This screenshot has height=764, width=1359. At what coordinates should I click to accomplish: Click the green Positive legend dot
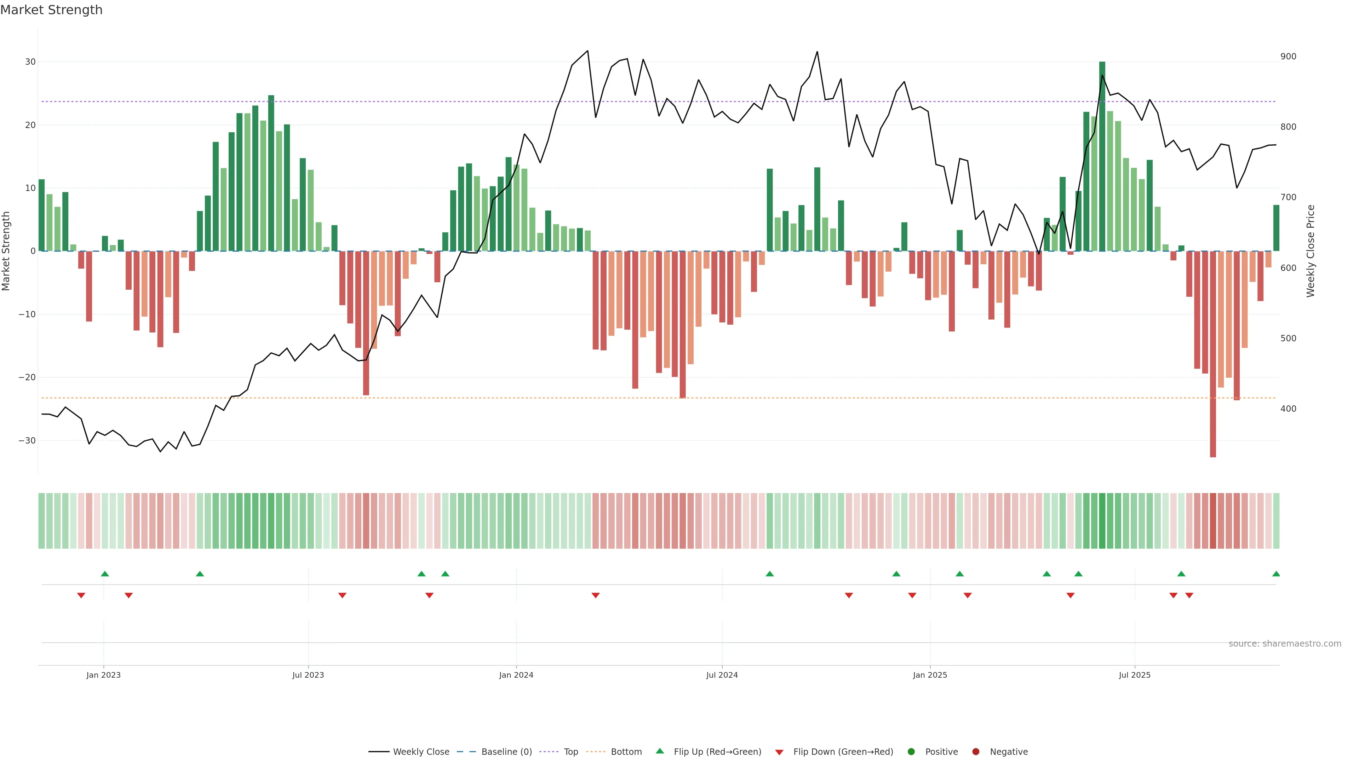(911, 751)
